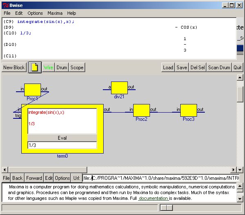Toggle the Drum button
The height and width of the screenshot is (215, 245).
(x=62, y=68)
